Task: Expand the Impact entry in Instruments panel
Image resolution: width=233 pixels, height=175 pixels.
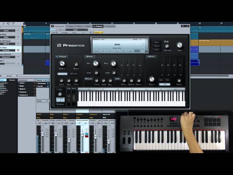Action: tap(19, 83)
